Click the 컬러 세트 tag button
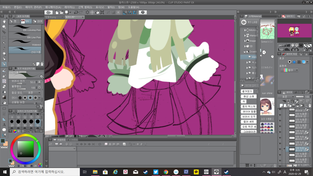The width and height of the screenshot is (313, 176). 249,122
